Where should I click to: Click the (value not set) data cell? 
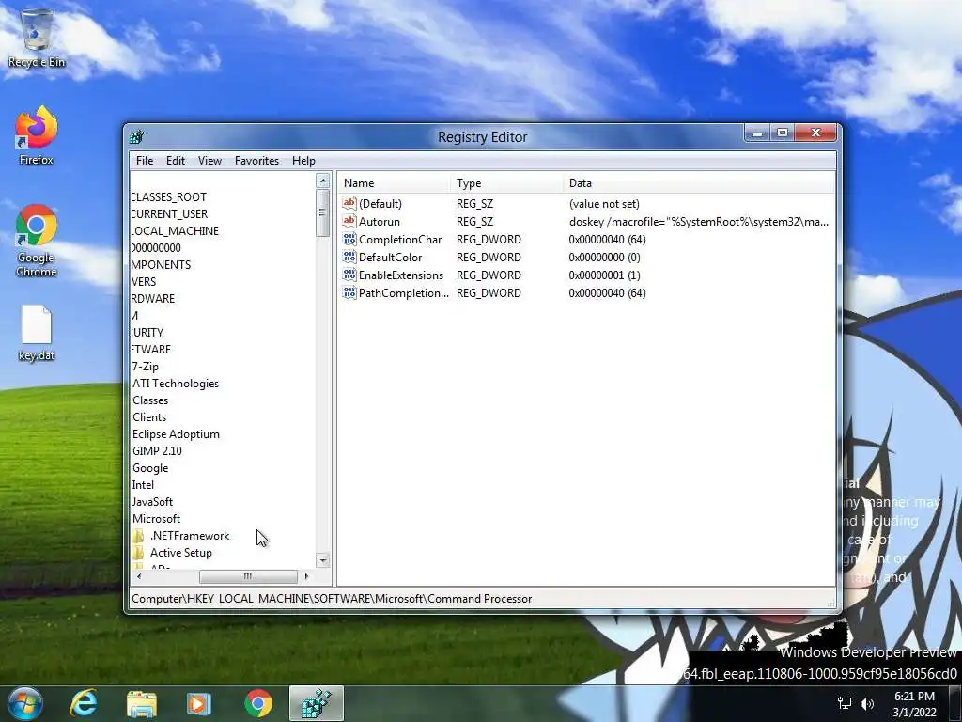(604, 203)
